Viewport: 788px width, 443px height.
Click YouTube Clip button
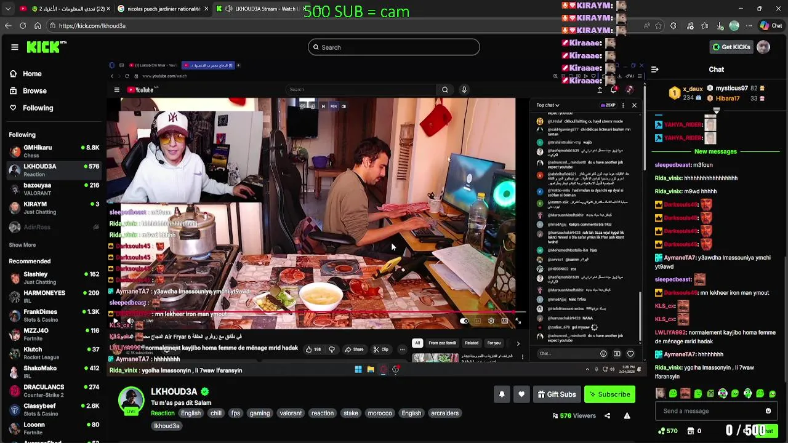point(381,349)
